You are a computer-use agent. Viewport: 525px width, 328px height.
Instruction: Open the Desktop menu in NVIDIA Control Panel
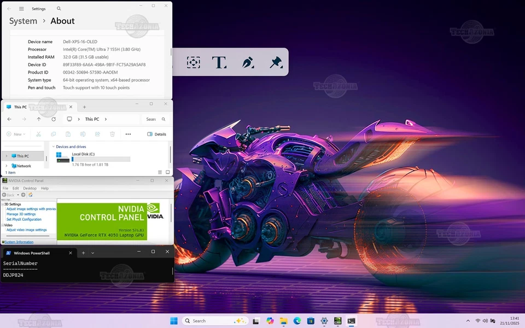coord(30,188)
